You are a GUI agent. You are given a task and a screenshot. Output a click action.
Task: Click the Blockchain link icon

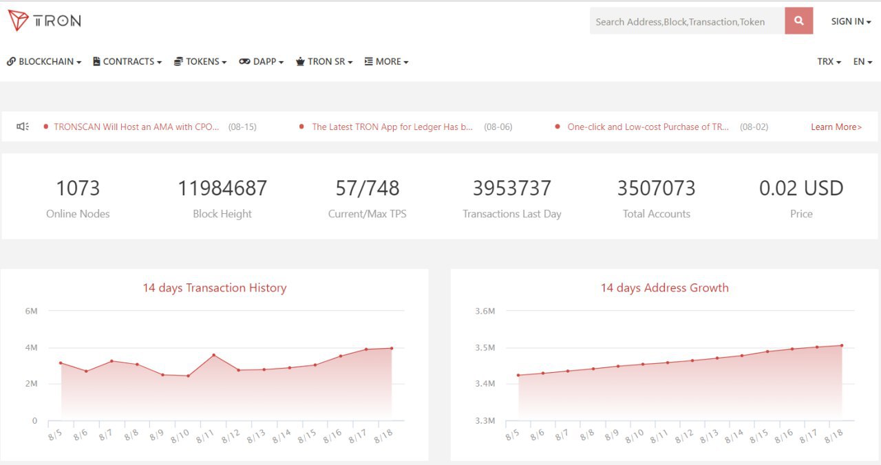coord(11,61)
